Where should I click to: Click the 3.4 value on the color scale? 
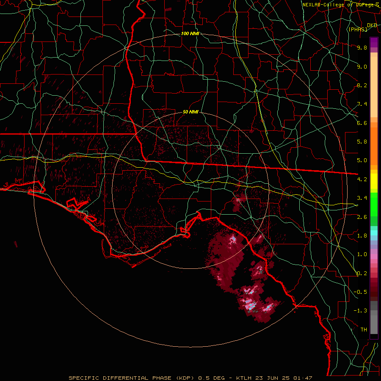pos(362,198)
